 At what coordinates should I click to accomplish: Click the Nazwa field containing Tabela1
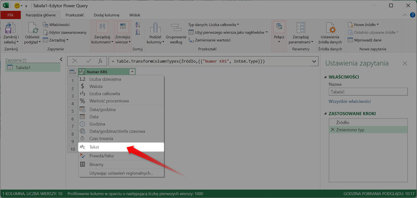click(368, 92)
